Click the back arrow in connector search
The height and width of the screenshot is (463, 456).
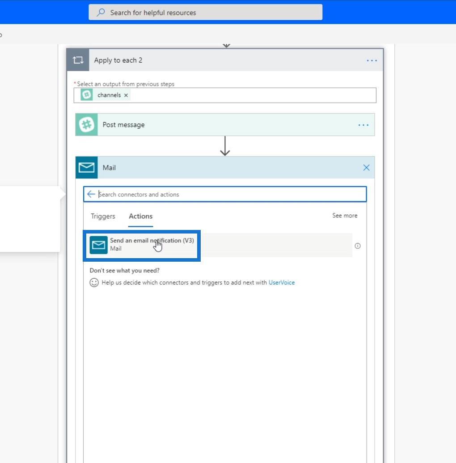91,194
